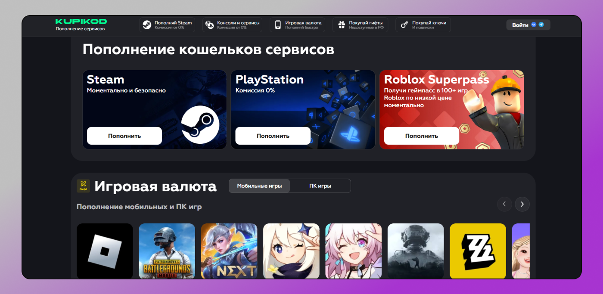Click the gamepad icon beside "Консоли и сервисы"

(x=209, y=25)
